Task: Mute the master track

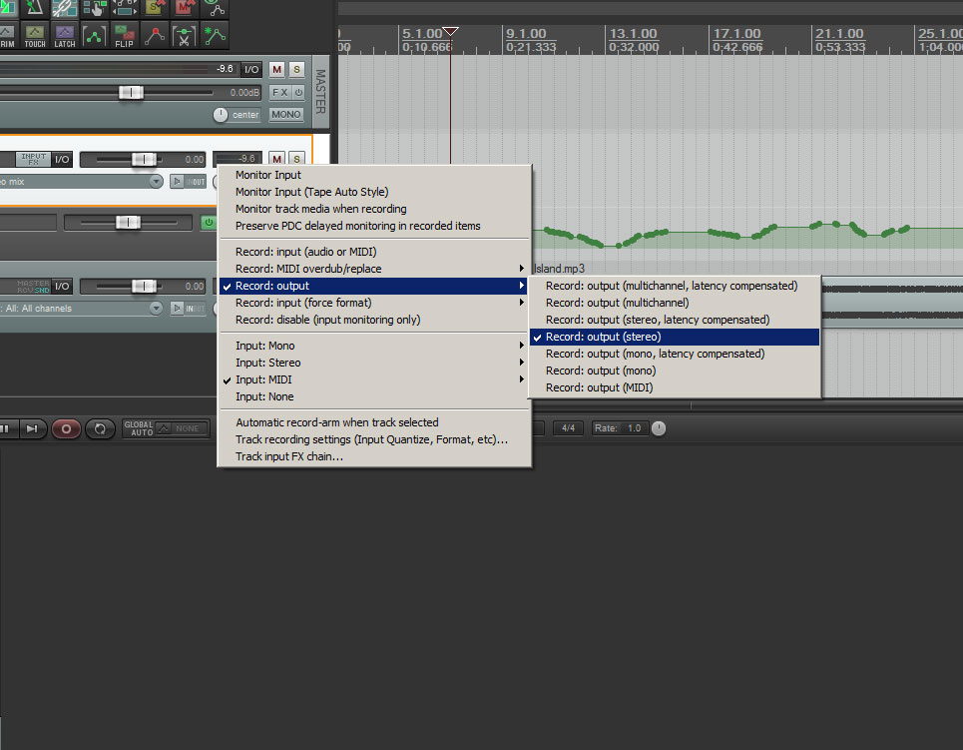Action: click(x=277, y=70)
